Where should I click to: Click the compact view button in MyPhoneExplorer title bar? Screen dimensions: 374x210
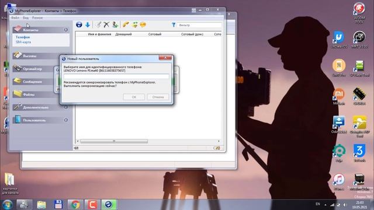coord(193,10)
